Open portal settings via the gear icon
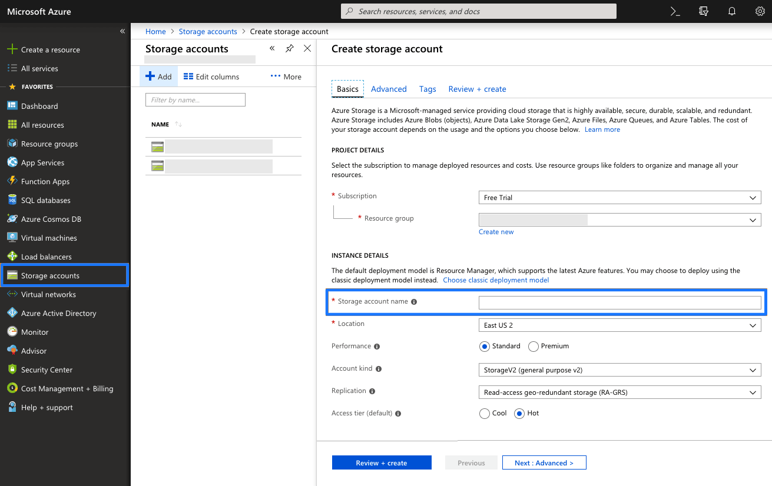The image size is (772, 486). tap(760, 11)
